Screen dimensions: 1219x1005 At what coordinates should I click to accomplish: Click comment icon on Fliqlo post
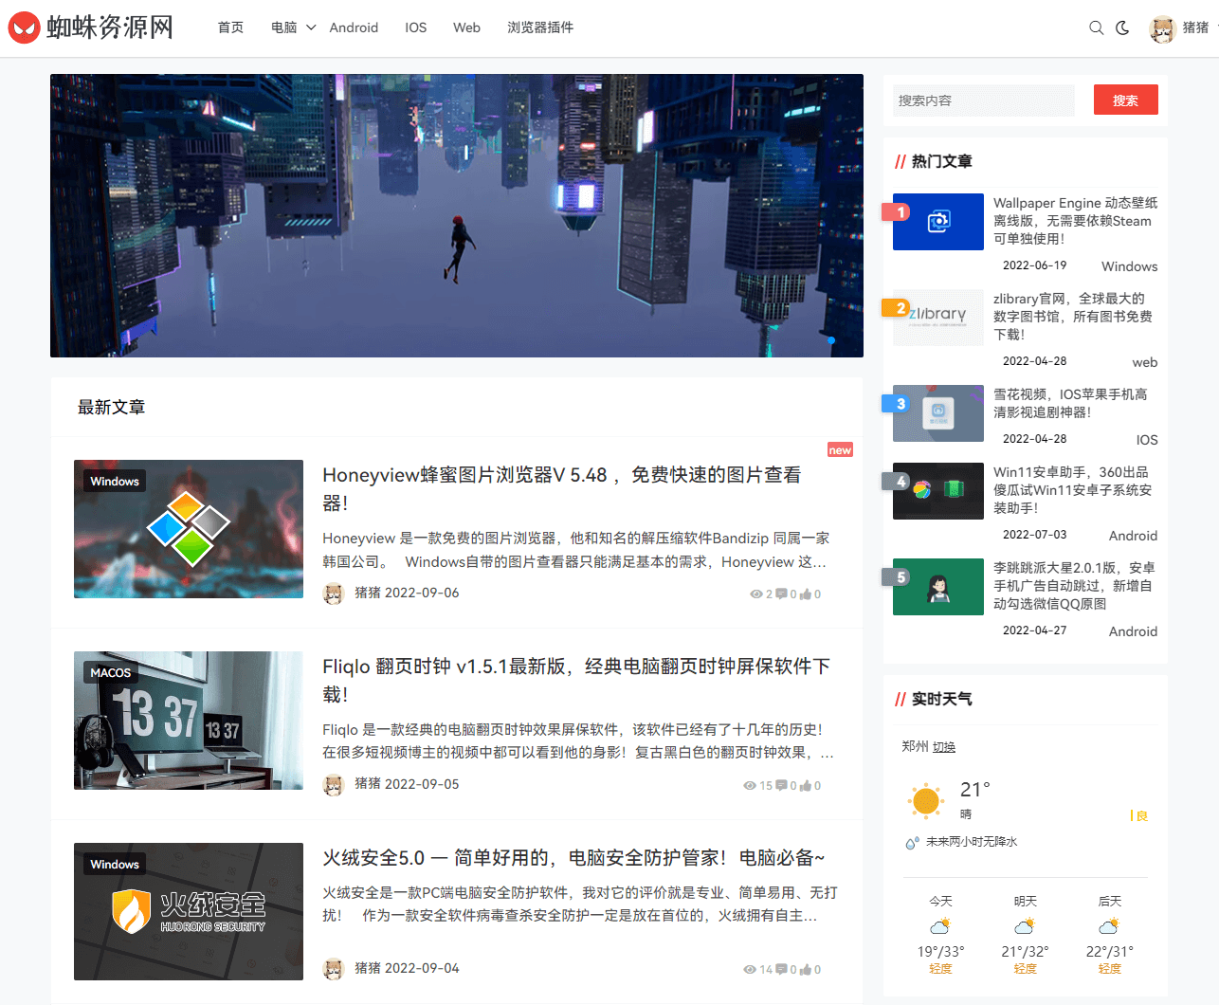click(x=781, y=786)
